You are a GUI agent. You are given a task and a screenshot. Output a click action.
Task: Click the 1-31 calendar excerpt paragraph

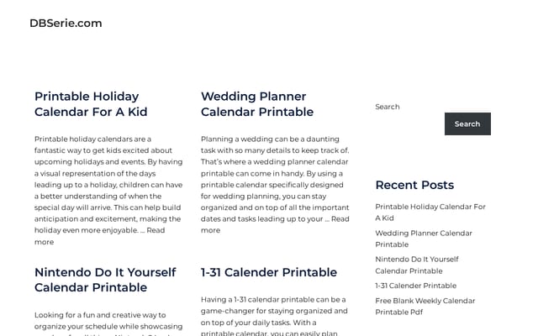274,316
